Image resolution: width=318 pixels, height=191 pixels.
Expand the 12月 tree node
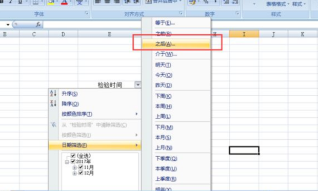(x=74, y=173)
